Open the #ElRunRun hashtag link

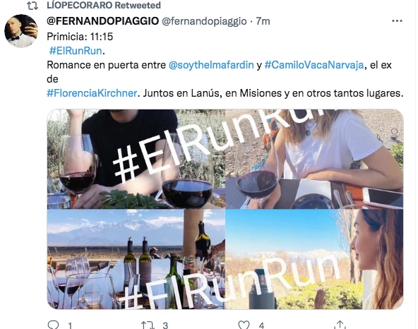(76, 51)
